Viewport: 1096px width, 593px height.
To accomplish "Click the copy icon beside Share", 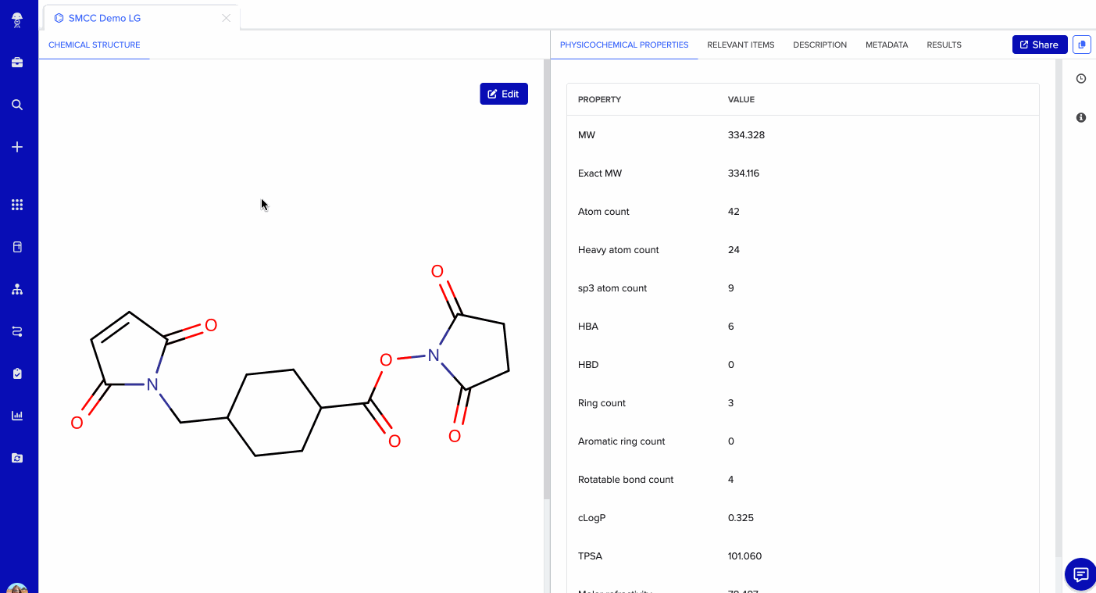I will pos(1081,45).
